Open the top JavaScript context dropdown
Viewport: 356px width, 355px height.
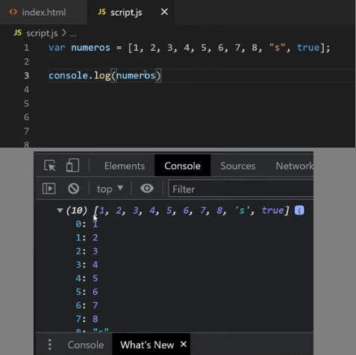[110, 189]
